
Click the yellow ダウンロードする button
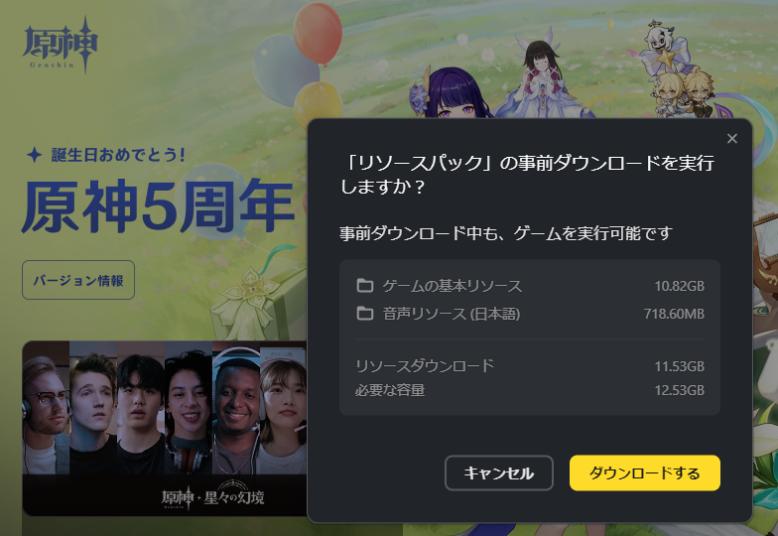click(645, 472)
